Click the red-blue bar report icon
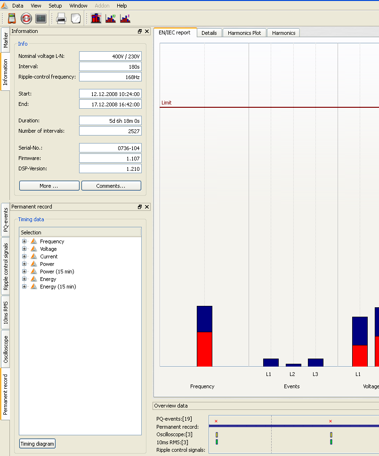The width and height of the screenshot is (379, 456). (96, 18)
